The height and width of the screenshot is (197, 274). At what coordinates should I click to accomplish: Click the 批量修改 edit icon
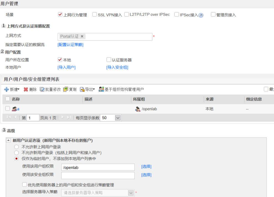[42, 89]
